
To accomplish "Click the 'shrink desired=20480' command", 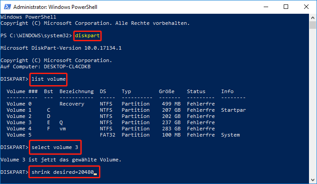I will pos(64,172).
